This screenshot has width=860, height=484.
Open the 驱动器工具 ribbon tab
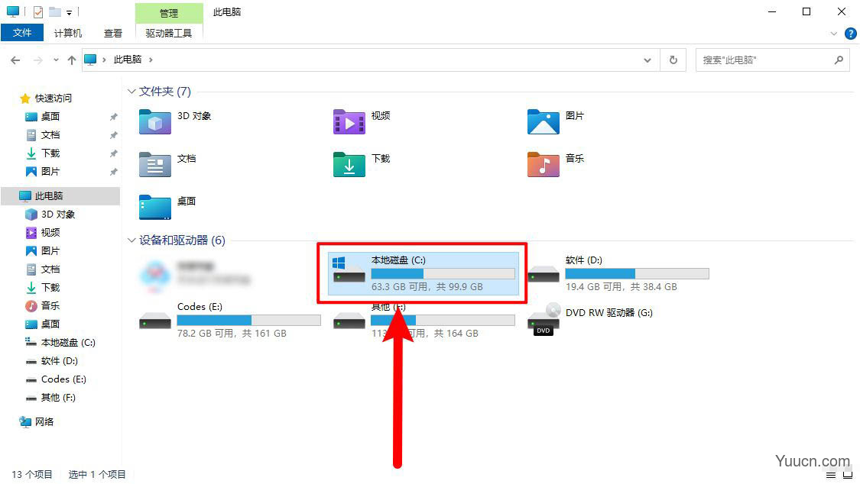169,34
